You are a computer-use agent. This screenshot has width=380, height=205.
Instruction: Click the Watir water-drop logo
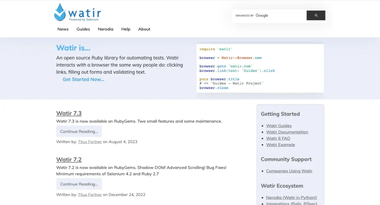tap(78, 12)
